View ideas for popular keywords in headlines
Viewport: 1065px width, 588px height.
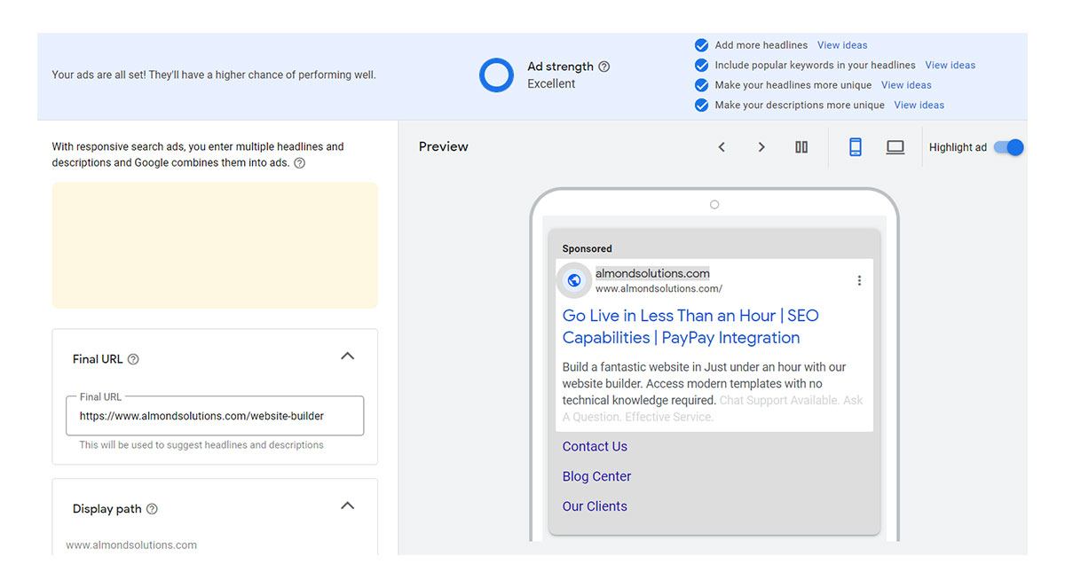click(x=950, y=65)
